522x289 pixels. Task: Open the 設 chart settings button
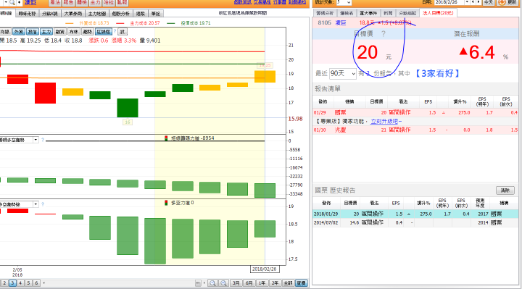tap(123, 32)
